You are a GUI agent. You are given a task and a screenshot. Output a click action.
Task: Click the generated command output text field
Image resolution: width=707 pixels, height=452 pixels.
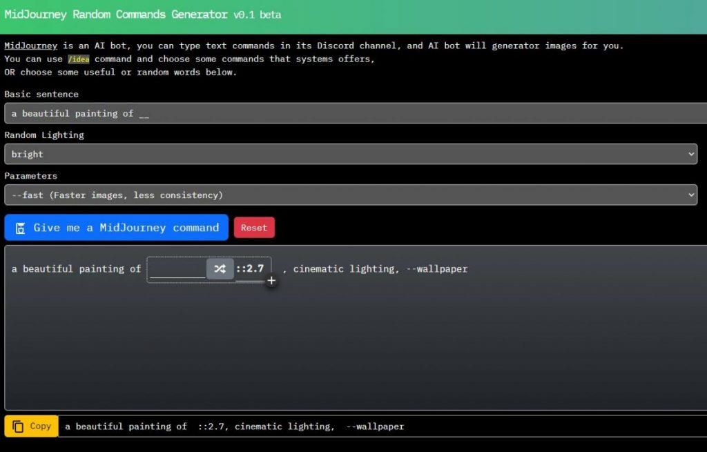(382, 426)
